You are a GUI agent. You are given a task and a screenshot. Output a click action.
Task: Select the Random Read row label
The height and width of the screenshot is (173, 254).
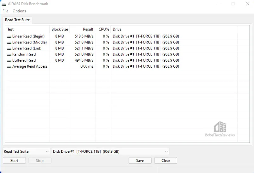(x=24, y=54)
